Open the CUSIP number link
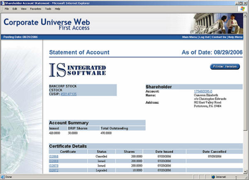The height and width of the screenshot is (180, 249). [68, 94]
